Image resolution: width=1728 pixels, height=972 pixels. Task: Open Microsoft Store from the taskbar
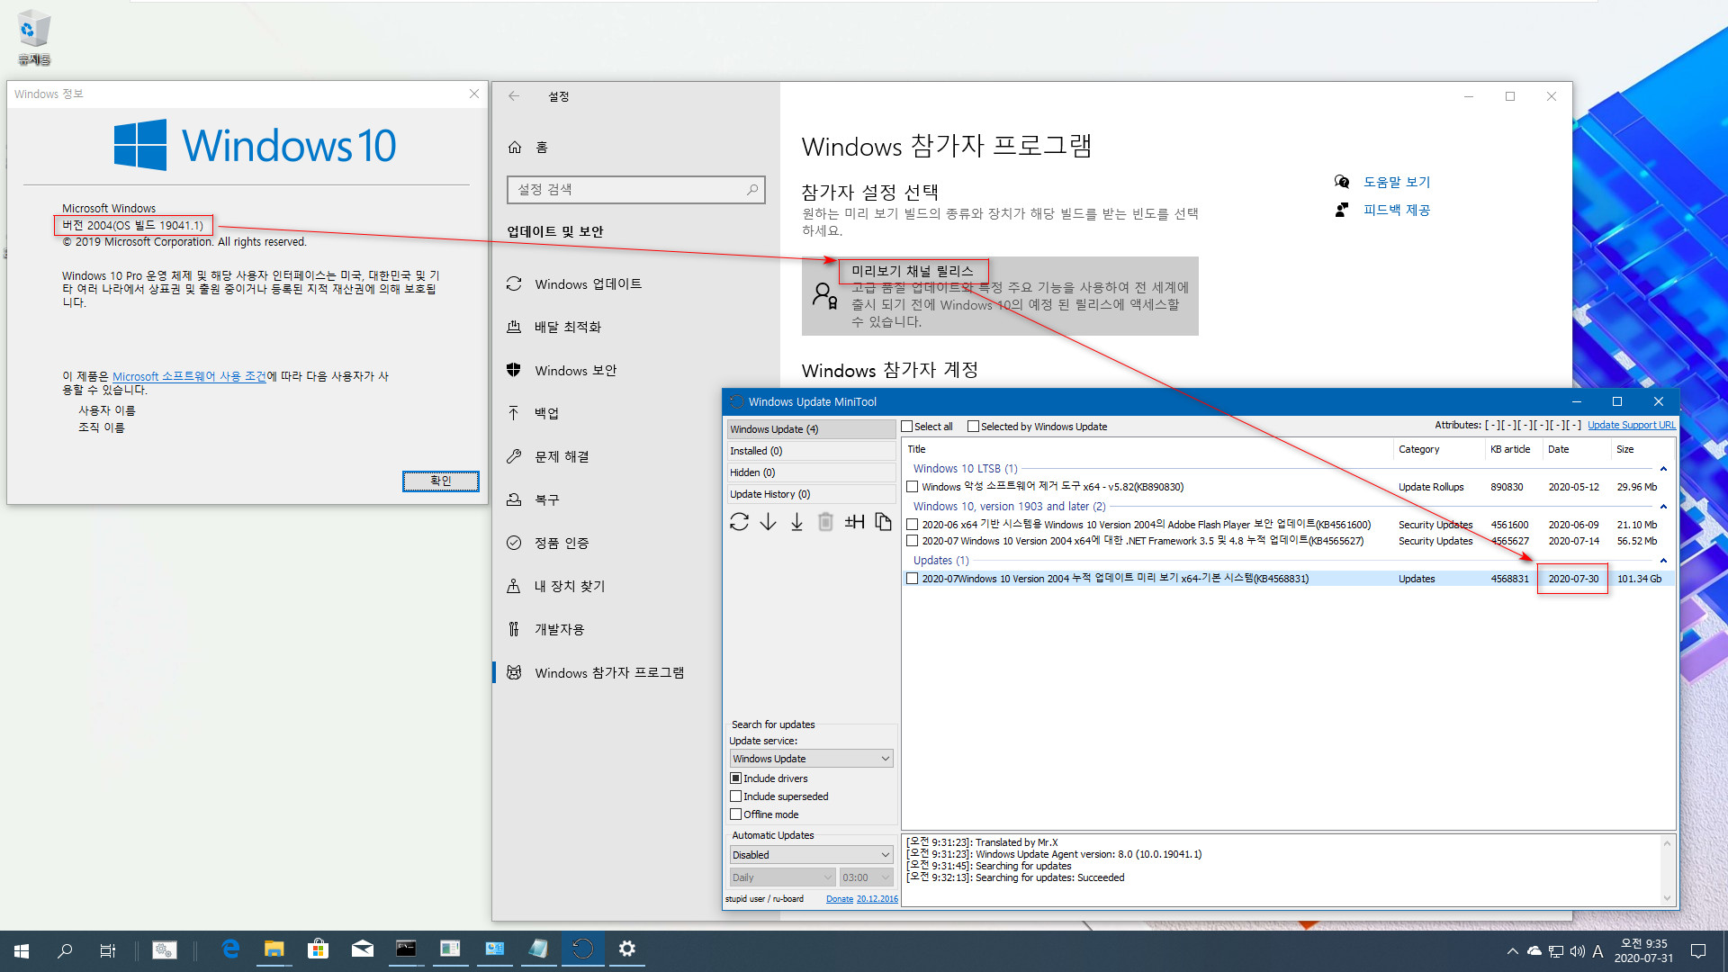click(x=318, y=949)
